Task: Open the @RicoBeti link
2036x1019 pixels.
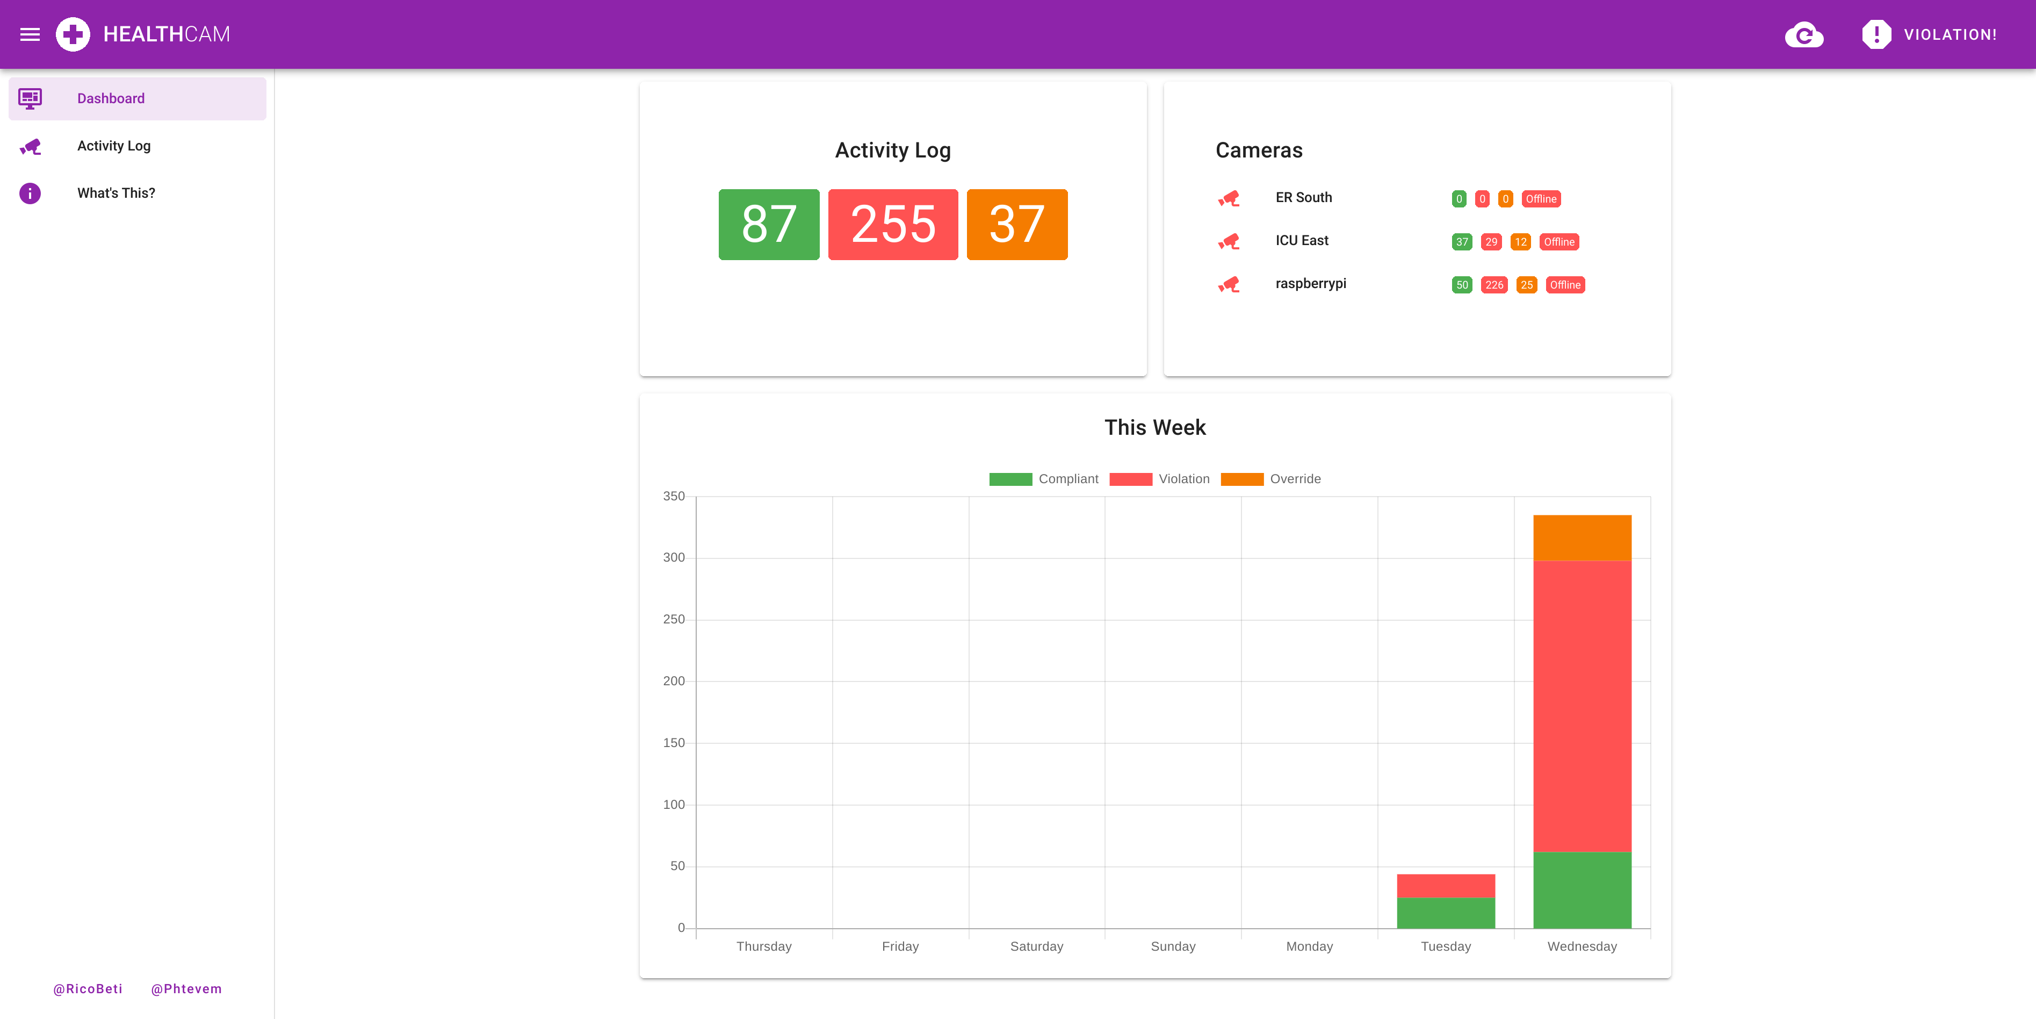Action: [x=88, y=989]
